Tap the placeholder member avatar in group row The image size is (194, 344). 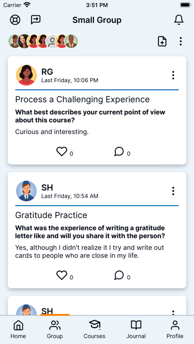[52, 41]
